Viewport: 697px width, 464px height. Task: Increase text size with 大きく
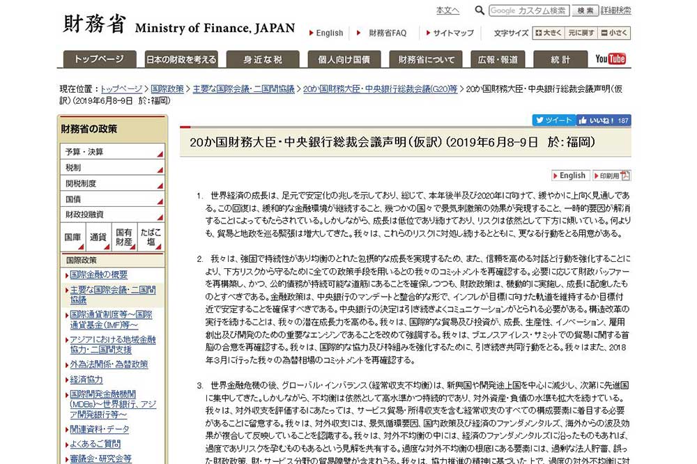click(x=549, y=33)
